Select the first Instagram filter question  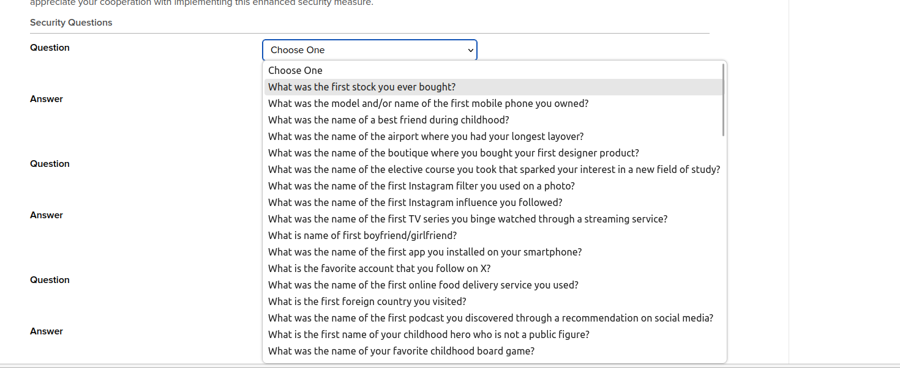[x=421, y=186]
